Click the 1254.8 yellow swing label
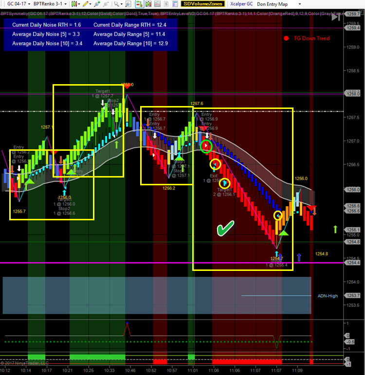 (x=321, y=254)
